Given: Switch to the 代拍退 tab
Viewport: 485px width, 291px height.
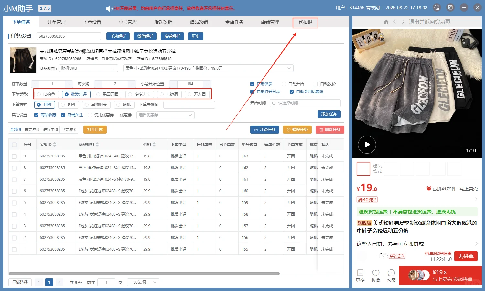Looking at the screenshot, I should coord(305,23).
